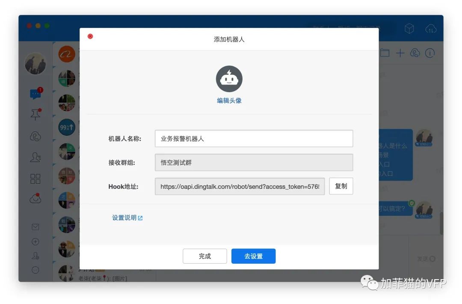Click the folder icon in chat toolbar
This screenshot has width=462, height=304.
tap(385, 53)
